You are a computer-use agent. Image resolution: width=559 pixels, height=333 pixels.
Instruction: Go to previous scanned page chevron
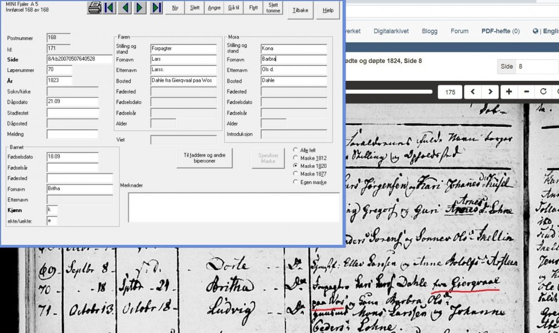[x=472, y=92]
